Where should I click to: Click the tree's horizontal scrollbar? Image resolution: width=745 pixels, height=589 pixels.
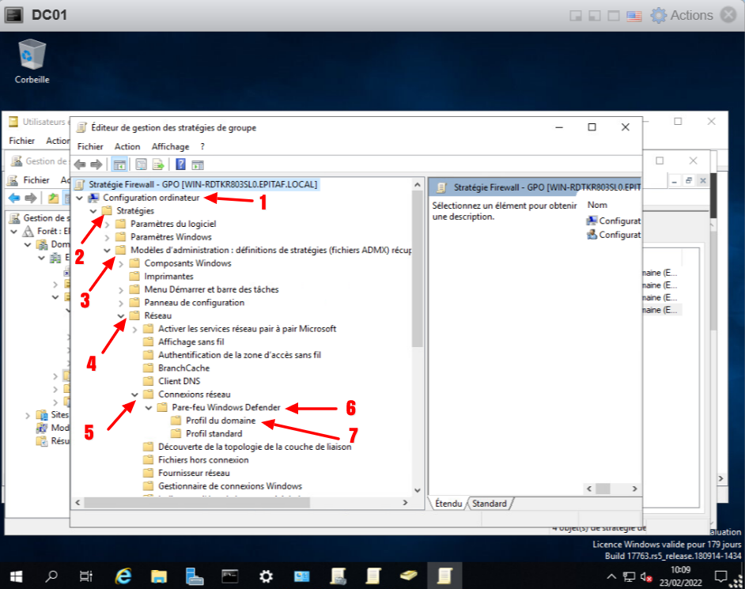(237, 502)
